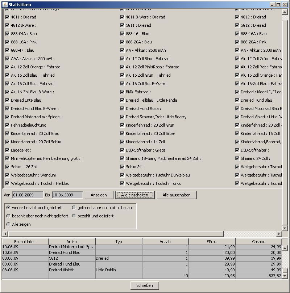Click the checkbox list's scroll-up arrow

pyautogui.click(x=285, y=12)
